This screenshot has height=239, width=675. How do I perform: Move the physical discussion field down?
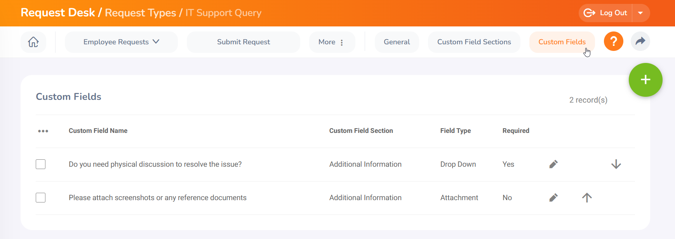tap(616, 164)
